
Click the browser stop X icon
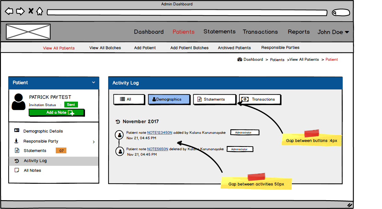pos(31,11)
